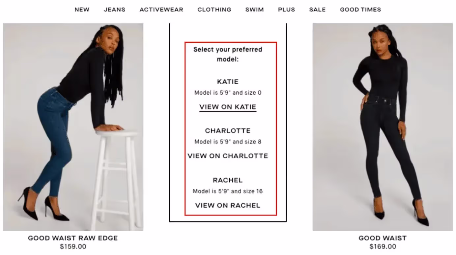Click the $169.00 price label
456x255 pixels.
(383, 246)
